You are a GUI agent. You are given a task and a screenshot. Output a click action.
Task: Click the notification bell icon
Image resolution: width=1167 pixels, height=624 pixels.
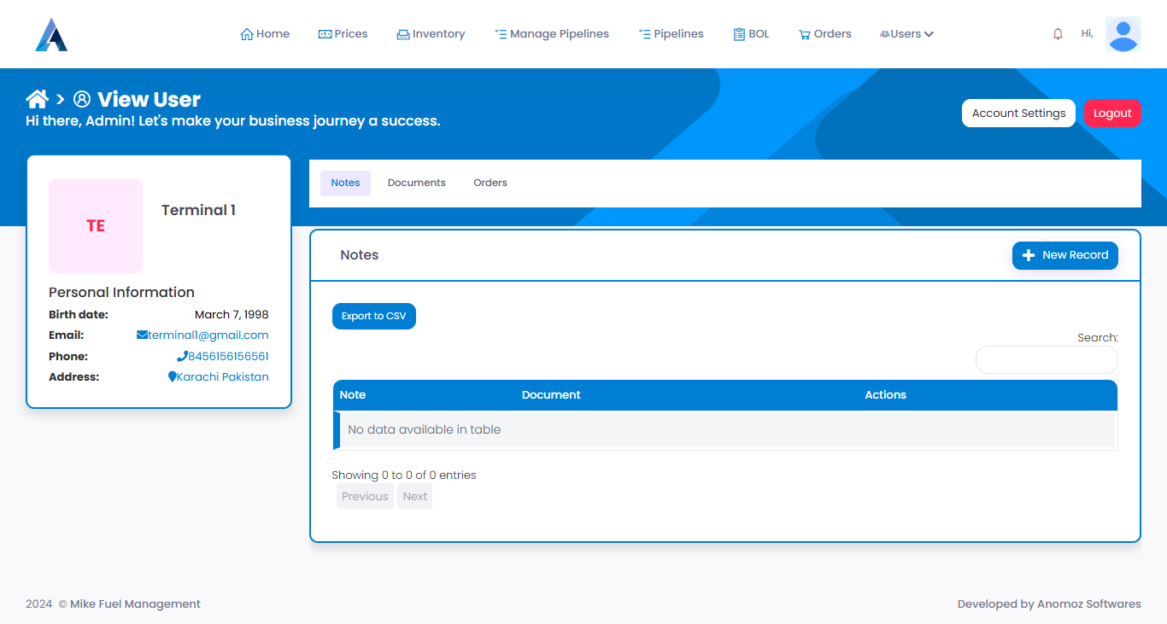[x=1058, y=34]
